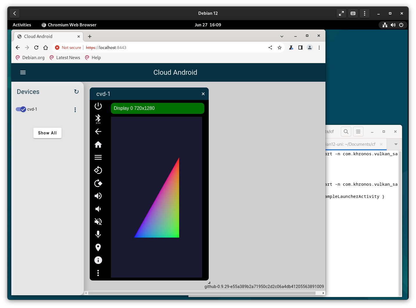This screenshot has height=308, width=416.
Task: Open the Bluetooth console icon
Action: click(98, 119)
